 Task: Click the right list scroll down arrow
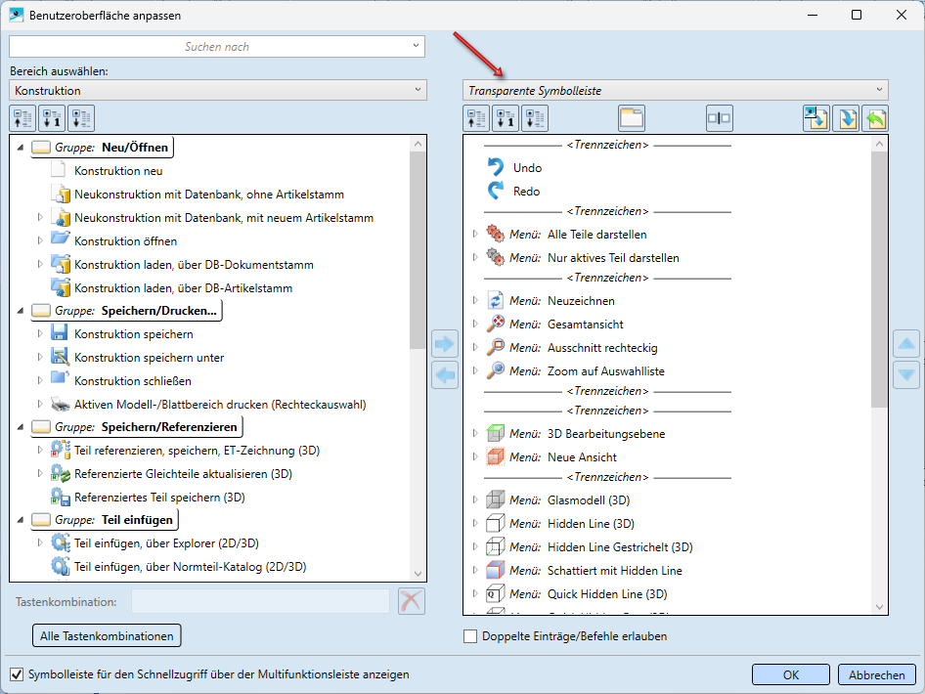tap(879, 607)
